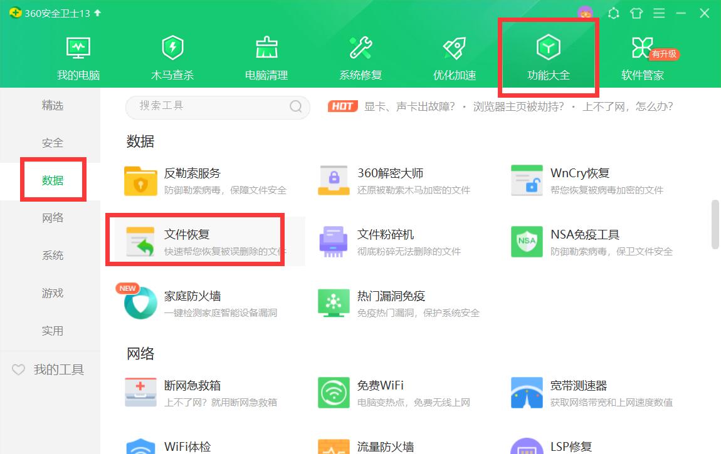Open the 显卡、声卡出故障? link
The image size is (721, 454).
click(x=409, y=107)
